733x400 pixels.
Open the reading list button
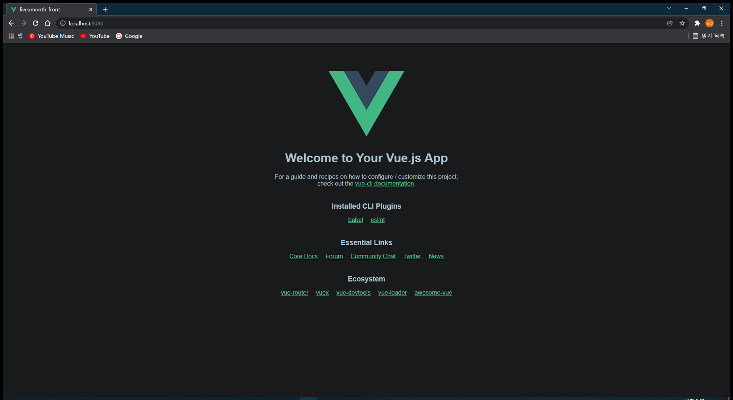(x=708, y=36)
